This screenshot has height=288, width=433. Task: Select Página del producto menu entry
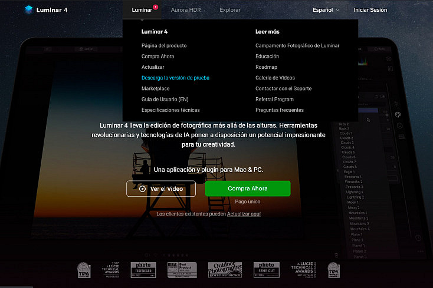(x=164, y=45)
